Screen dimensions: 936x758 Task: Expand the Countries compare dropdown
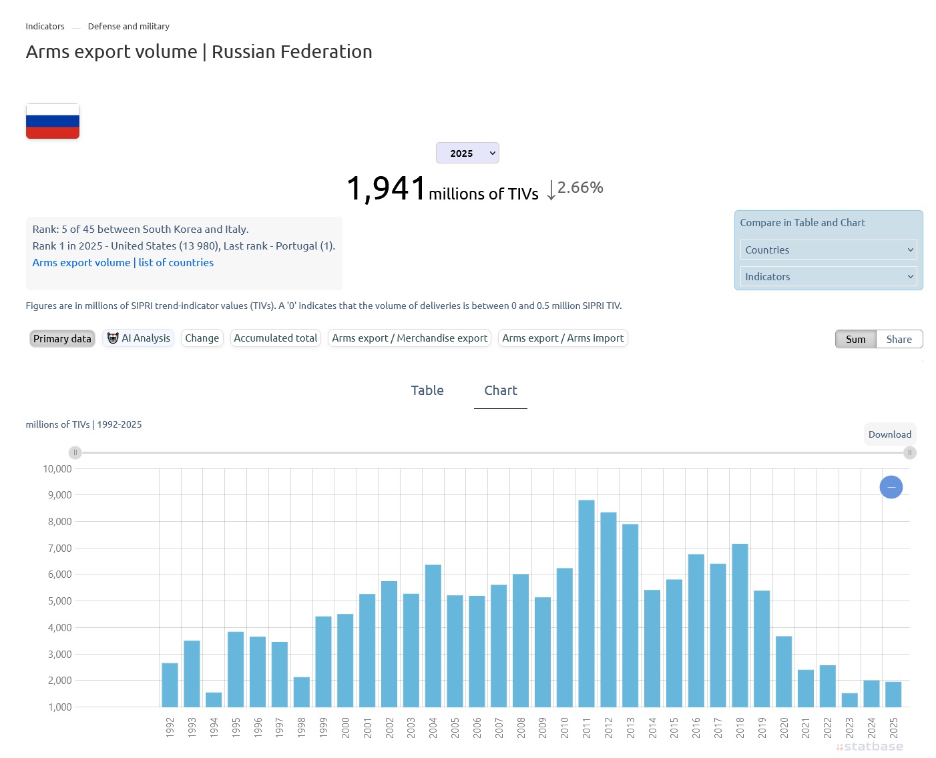(x=829, y=250)
